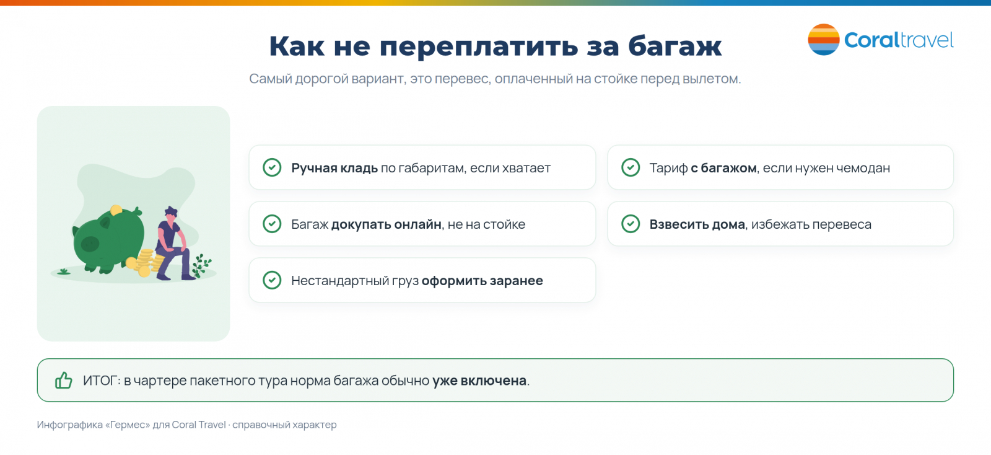Click the Coral Travel sun logo icon
991x455 pixels.
[x=824, y=40]
